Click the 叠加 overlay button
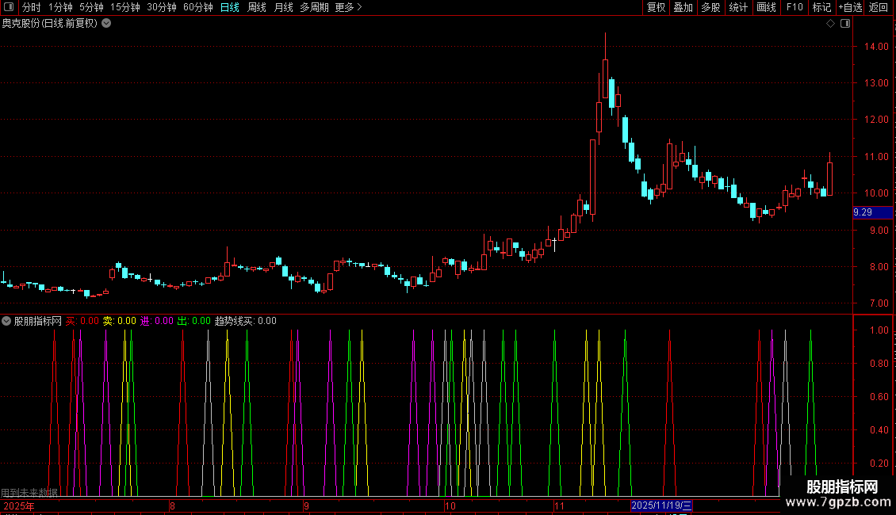Screen dimensions: 896x515 [683, 7]
